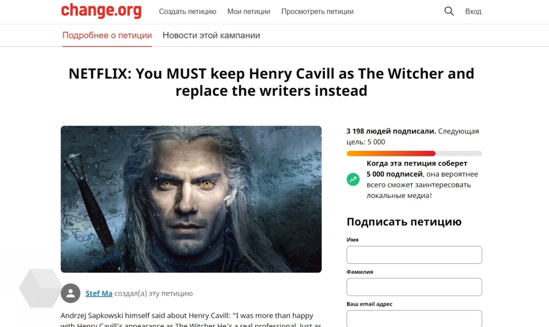Open Создать петицию menu item
The image size is (549, 327).
pyautogui.click(x=188, y=12)
